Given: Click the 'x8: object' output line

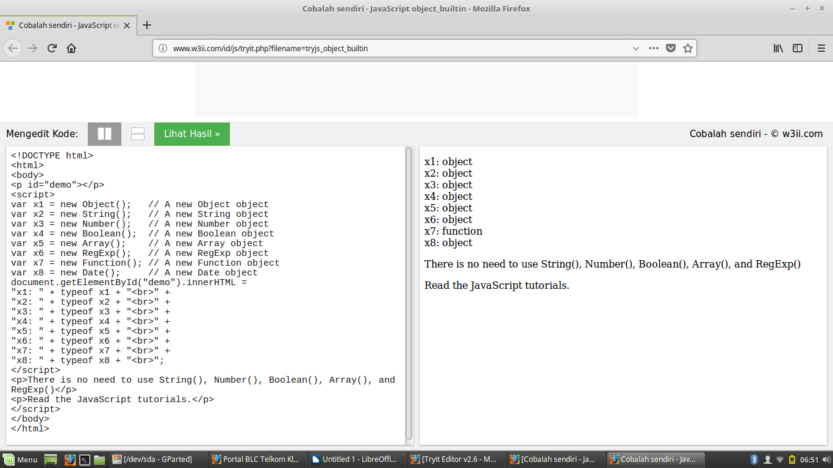Looking at the screenshot, I should tap(448, 243).
